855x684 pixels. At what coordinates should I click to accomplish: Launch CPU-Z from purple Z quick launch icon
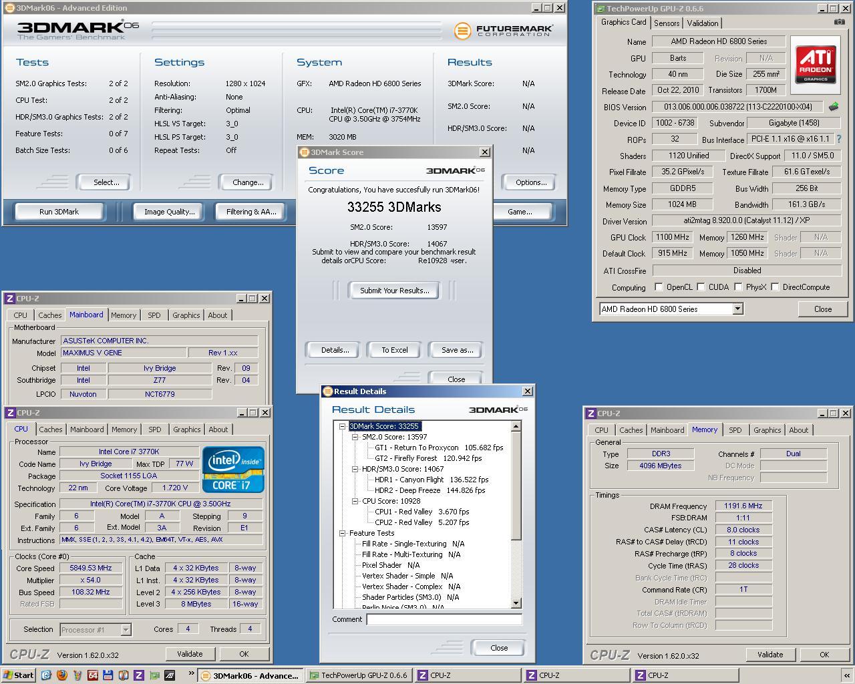pos(139,675)
